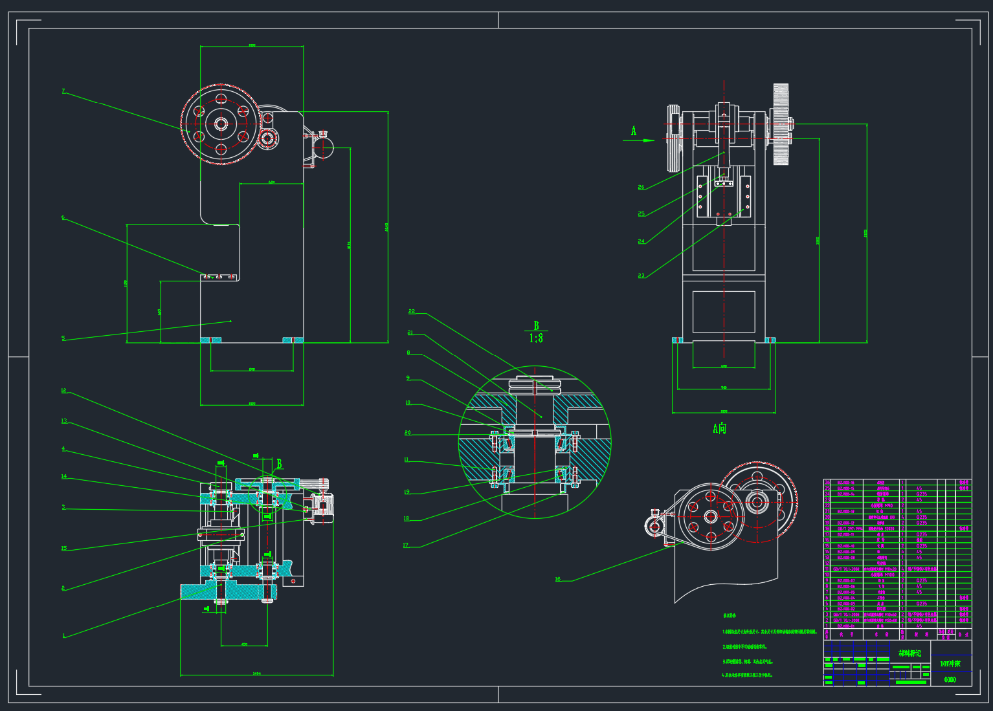Image resolution: width=993 pixels, height=711 pixels.
Task: Click the 'B 1:8' detail view title
Action: pos(536,332)
